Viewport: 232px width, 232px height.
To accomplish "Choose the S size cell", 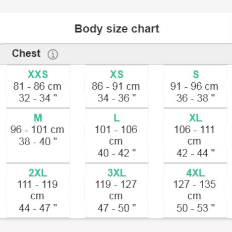I will [195, 86].
